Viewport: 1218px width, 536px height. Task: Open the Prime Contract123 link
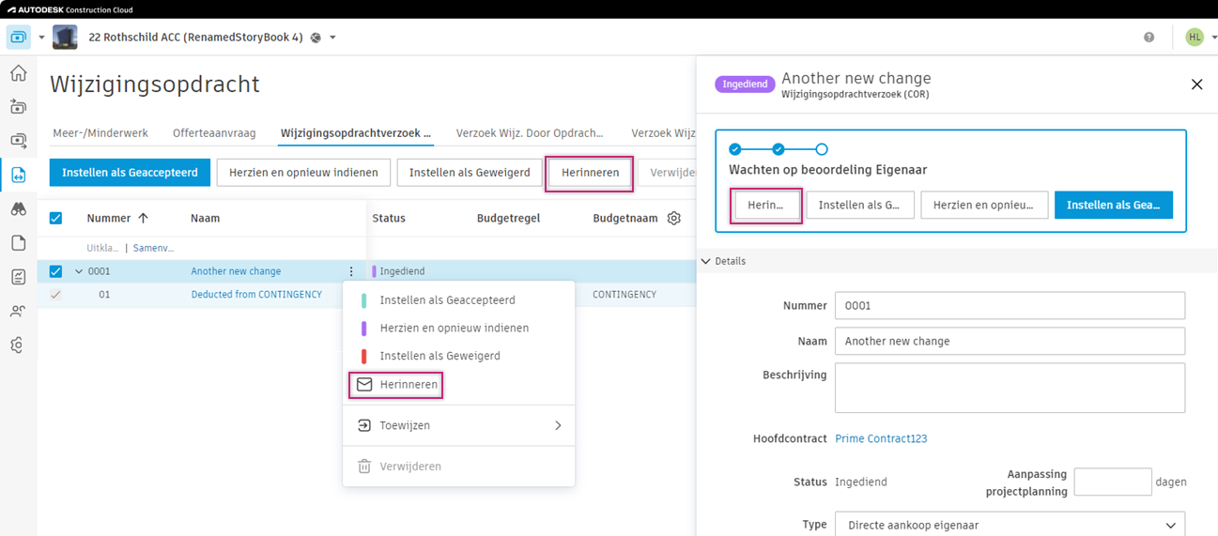881,438
